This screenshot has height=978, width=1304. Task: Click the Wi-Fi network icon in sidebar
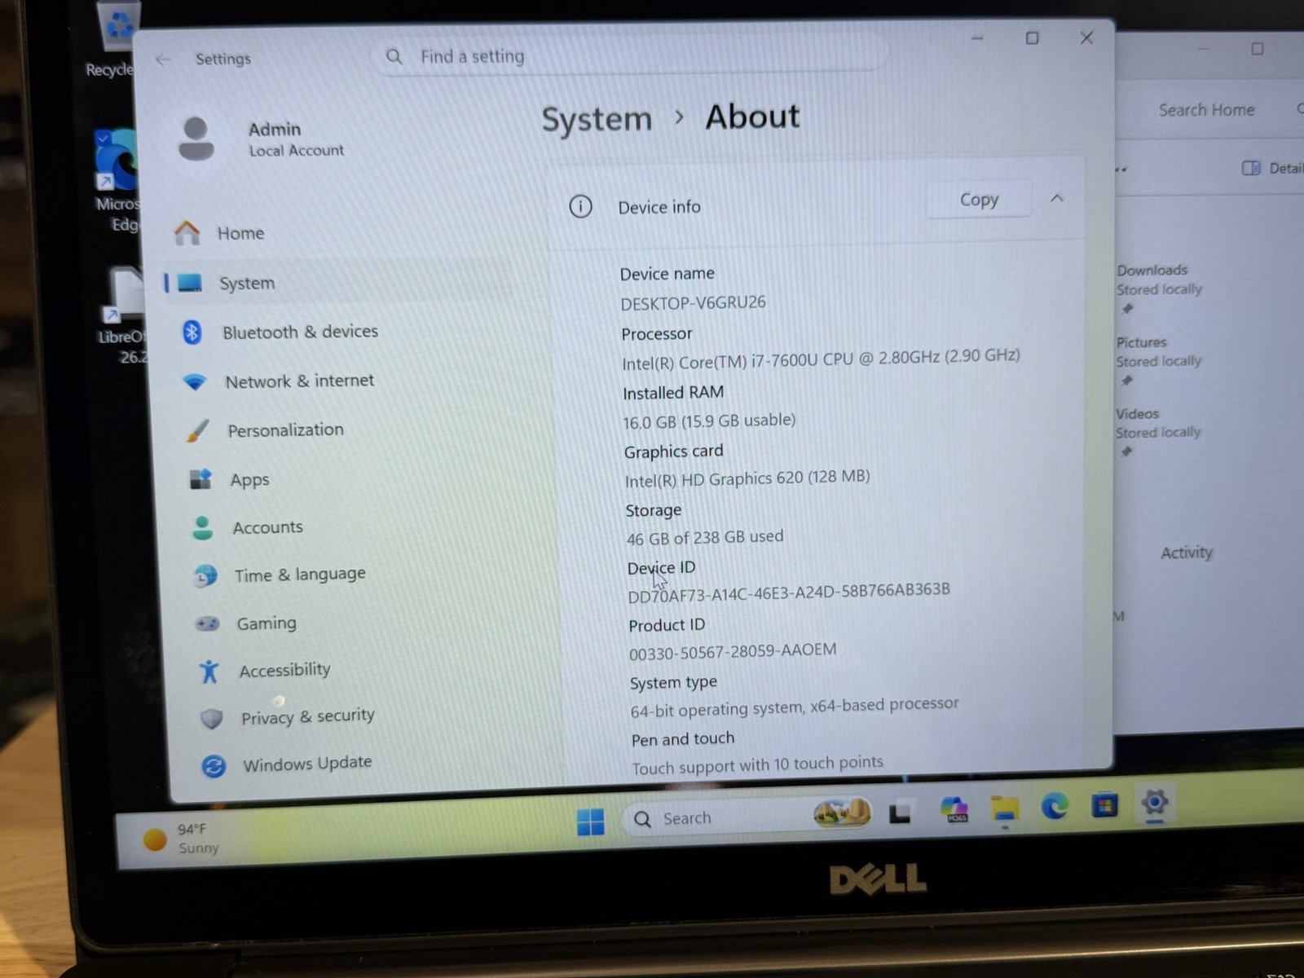(x=195, y=381)
